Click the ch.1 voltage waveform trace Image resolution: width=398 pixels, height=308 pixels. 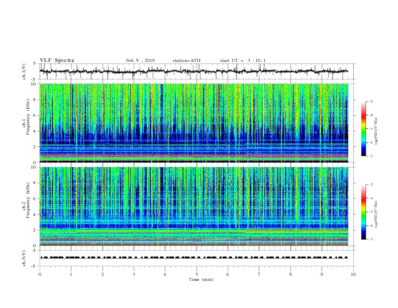[193, 71]
